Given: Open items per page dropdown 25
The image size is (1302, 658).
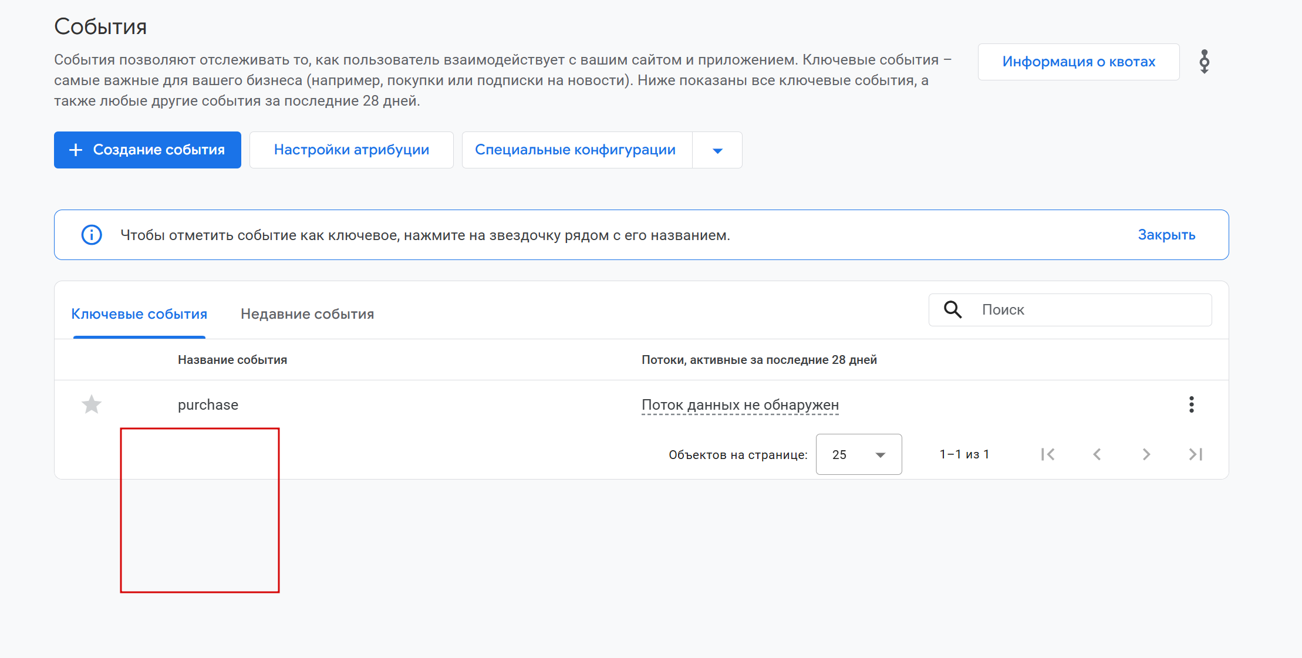Looking at the screenshot, I should pos(858,454).
